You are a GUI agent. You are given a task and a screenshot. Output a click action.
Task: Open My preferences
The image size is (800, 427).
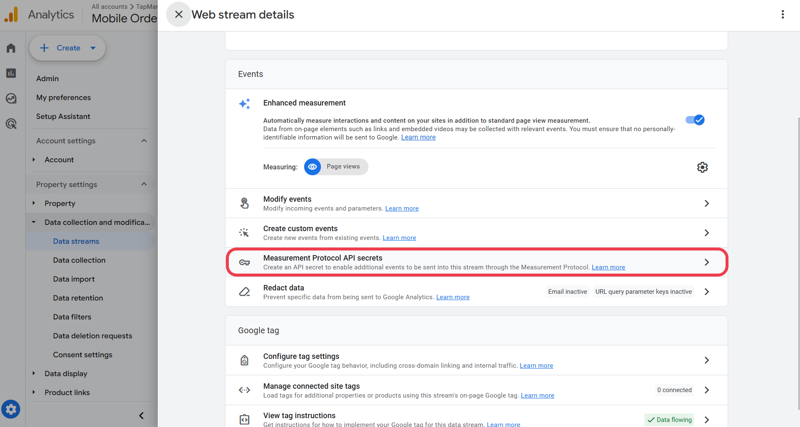point(64,98)
